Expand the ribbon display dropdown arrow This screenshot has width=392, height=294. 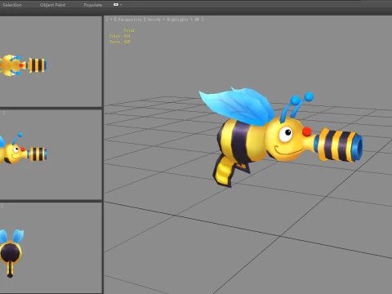[121, 5]
